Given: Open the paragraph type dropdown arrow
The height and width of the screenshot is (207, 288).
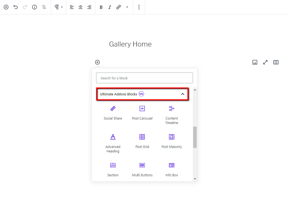Looking at the screenshot, I should [x=62, y=7].
